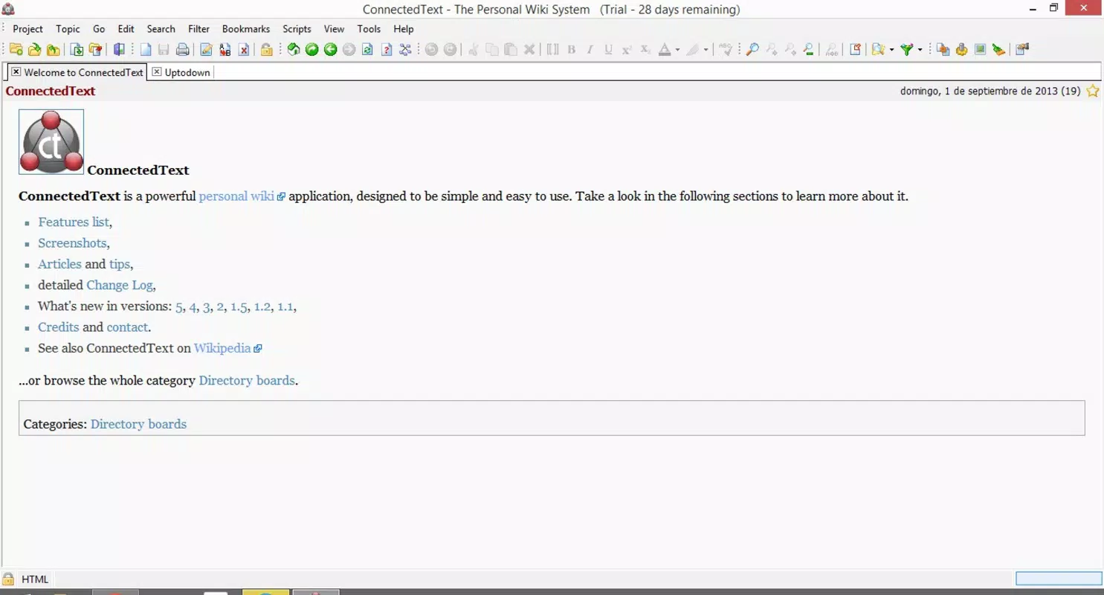Click the HTML label in the status bar

[35, 579]
